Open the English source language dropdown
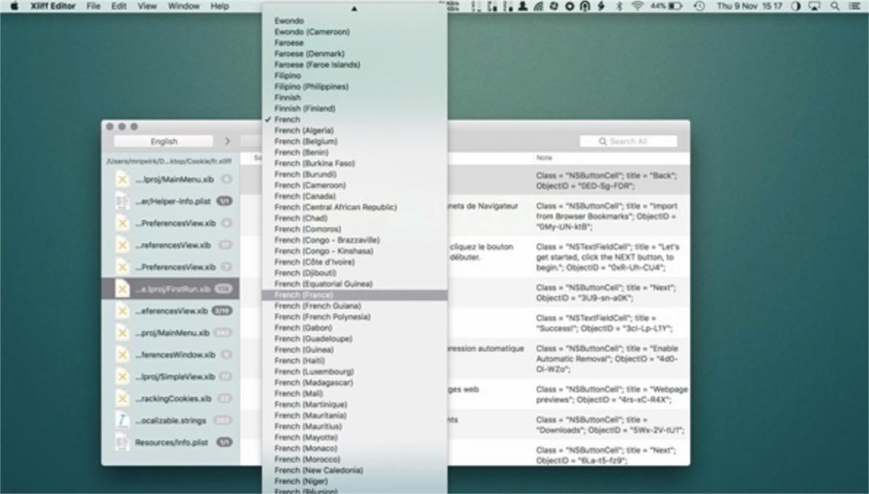The height and width of the screenshot is (494, 869). click(164, 141)
